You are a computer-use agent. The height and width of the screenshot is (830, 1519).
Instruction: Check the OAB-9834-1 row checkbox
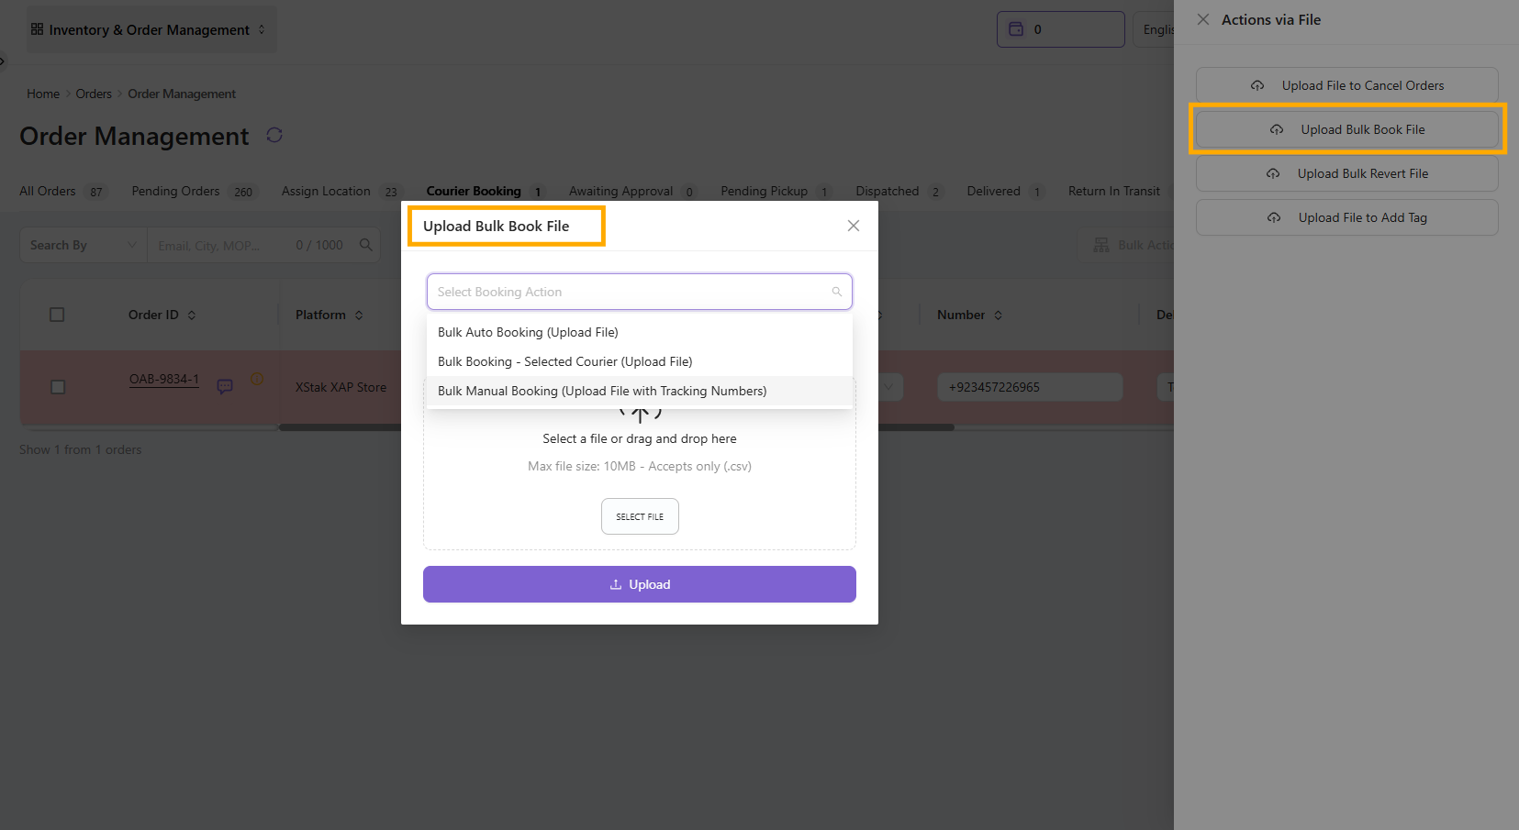[58, 387]
